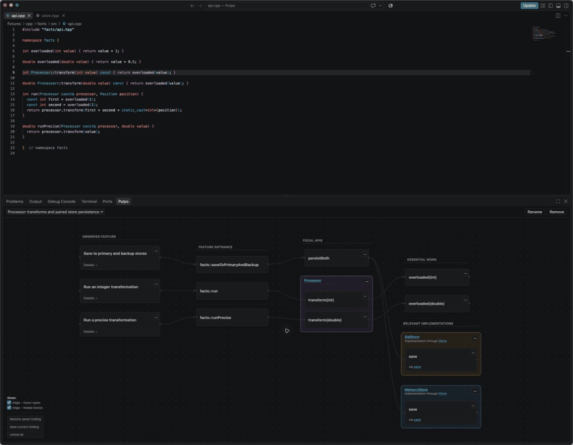Go forward with the navigation arrow
This screenshot has height=445, width=573.
coord(200,5)
